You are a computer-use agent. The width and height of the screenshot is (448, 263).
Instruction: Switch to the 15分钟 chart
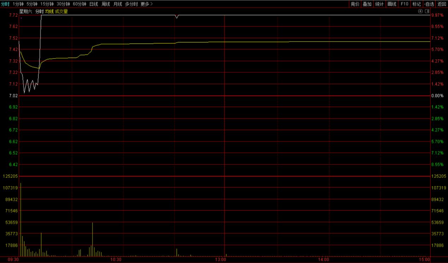(x=47, y=4)
